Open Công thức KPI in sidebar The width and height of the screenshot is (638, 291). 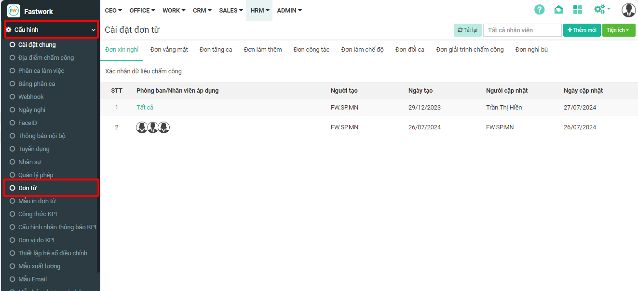(x=38, y=214)
